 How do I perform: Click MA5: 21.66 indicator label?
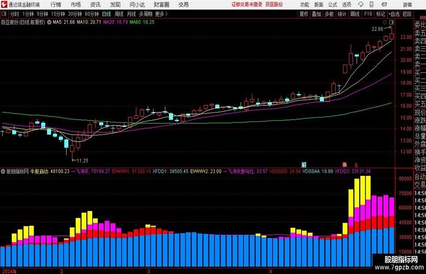tap(64, 22)
